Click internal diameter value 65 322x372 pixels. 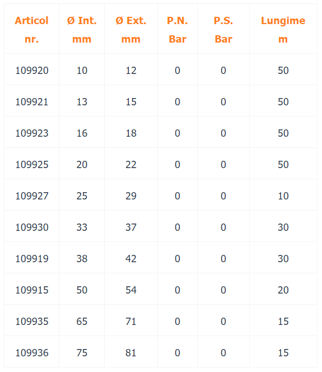point(82,322)
